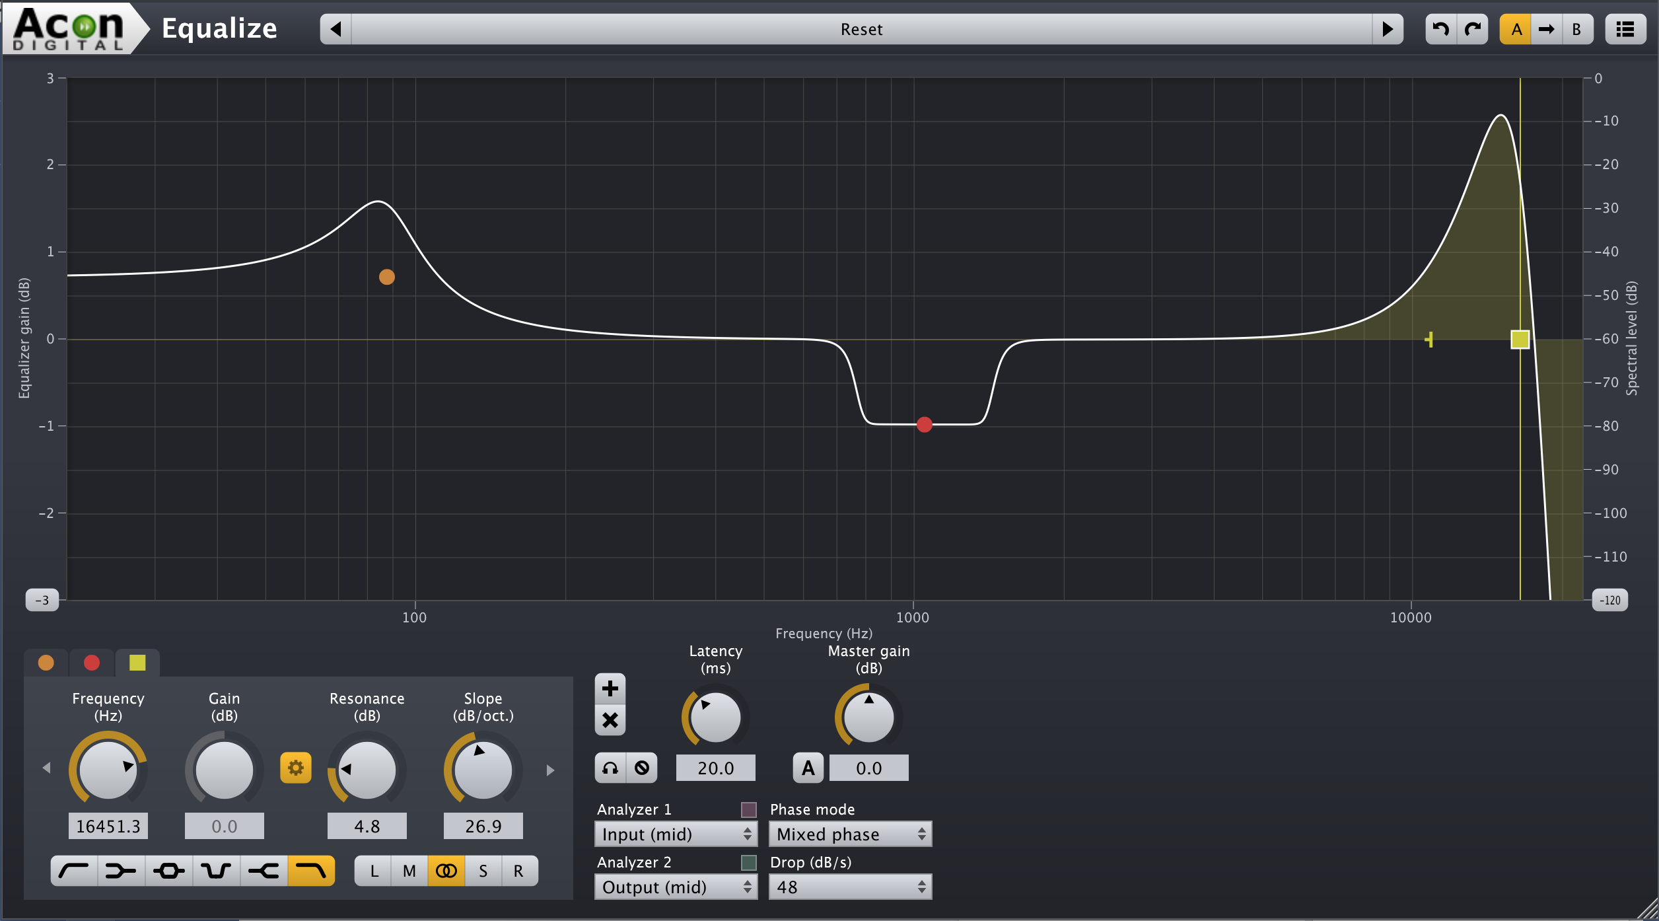This screenshot has height=921, width=1659.
Task: Click the Analyzer 2 color swatch
Action: [x=748, y=862]
